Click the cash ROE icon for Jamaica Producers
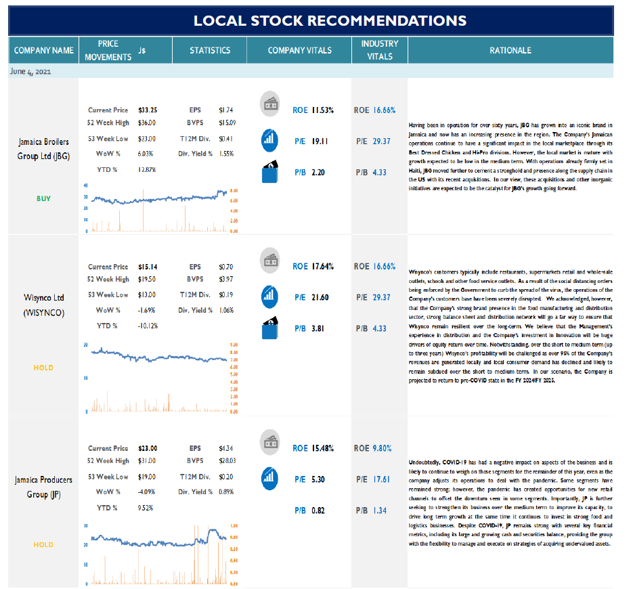 coord(270,442)
